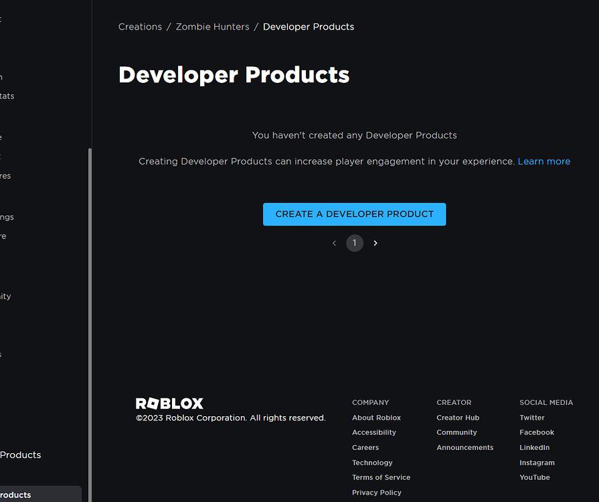
Task: Go to the next page with the chevron
Action: coord(375,243)
